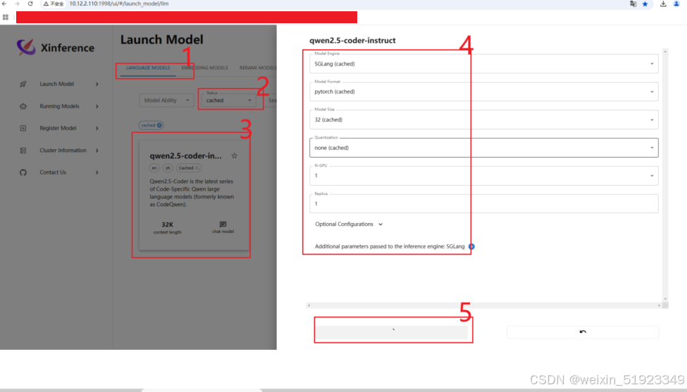Click the Launch Model page heading
This screenshot has height=392, width=687.
coord(161,39)
